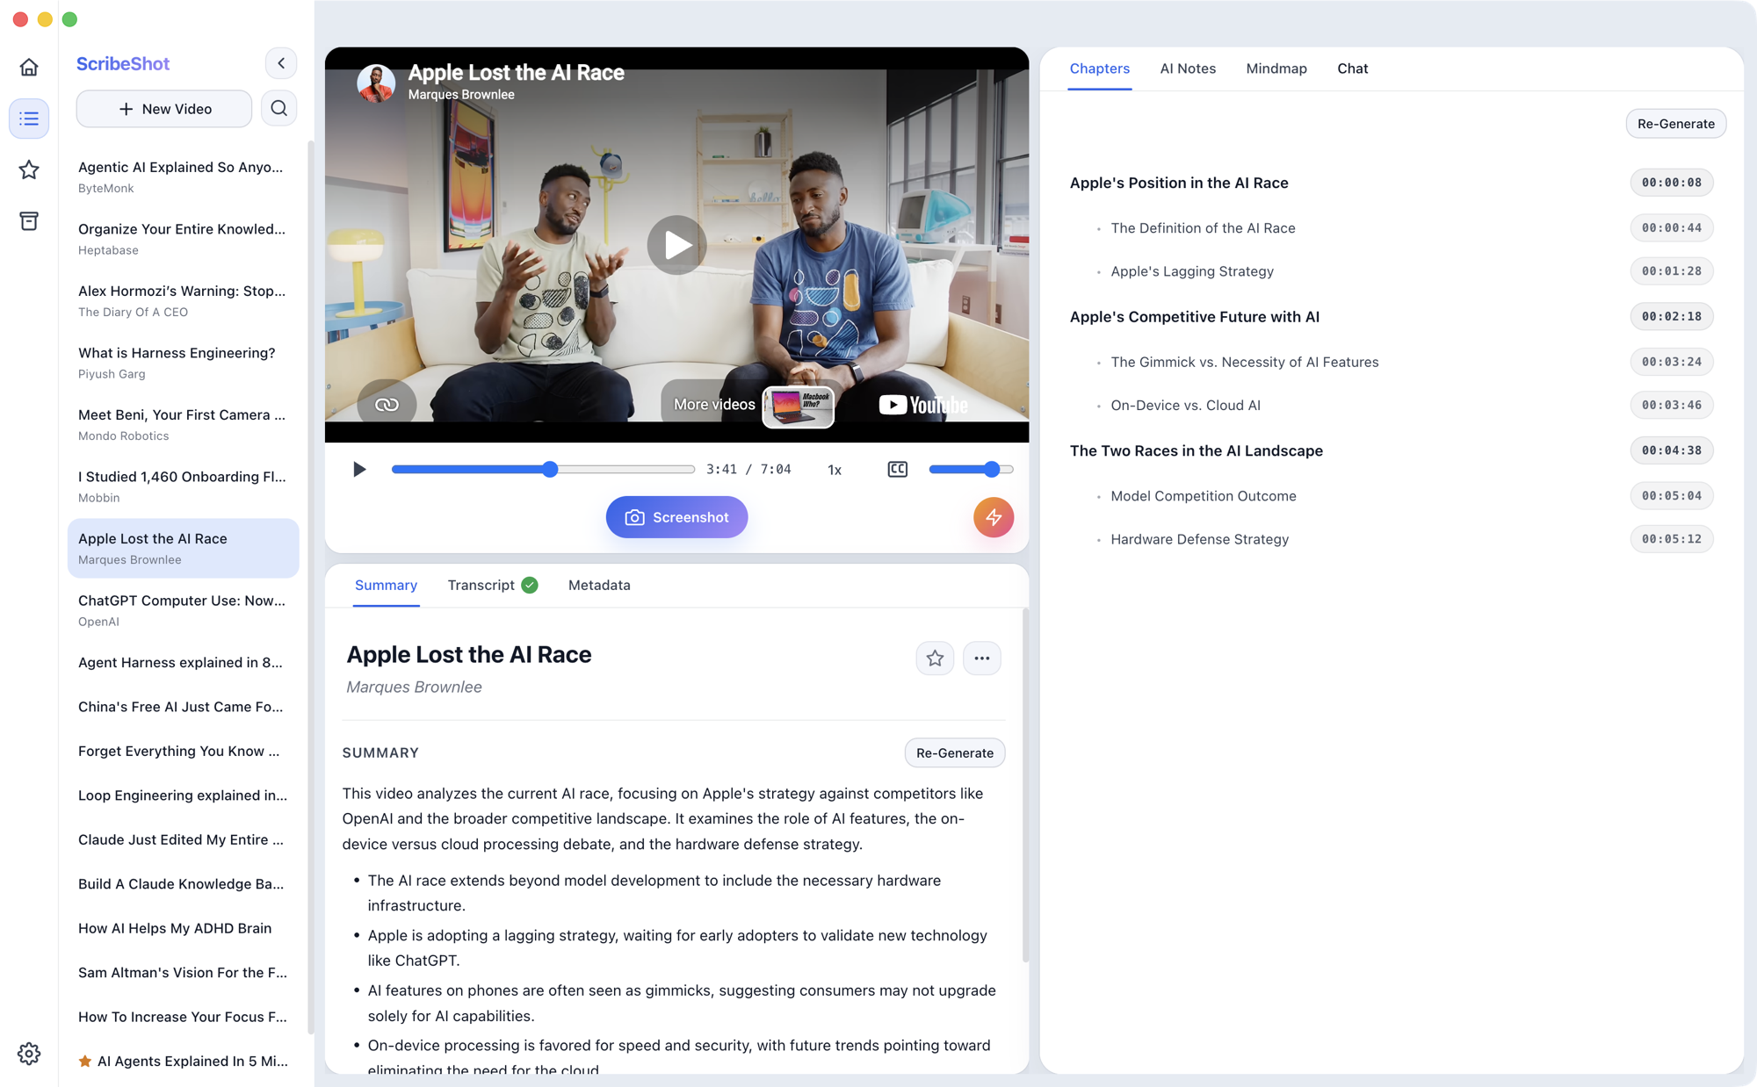Click the Marques Brownlee channel avatar
This screenshot has height=1087, width=1757.
coord(375,83)
